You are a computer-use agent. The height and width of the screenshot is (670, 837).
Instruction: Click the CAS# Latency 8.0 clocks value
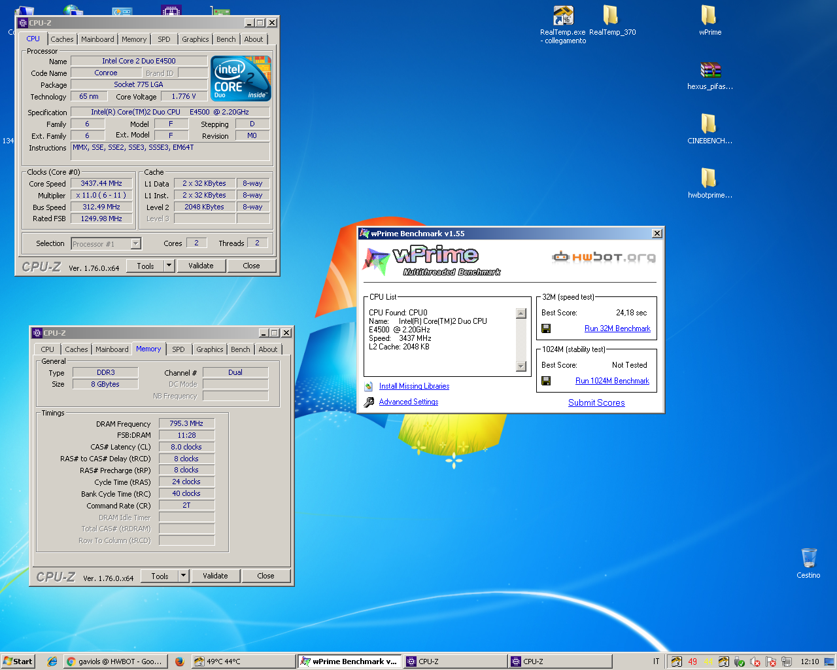[x=186, y=447]
